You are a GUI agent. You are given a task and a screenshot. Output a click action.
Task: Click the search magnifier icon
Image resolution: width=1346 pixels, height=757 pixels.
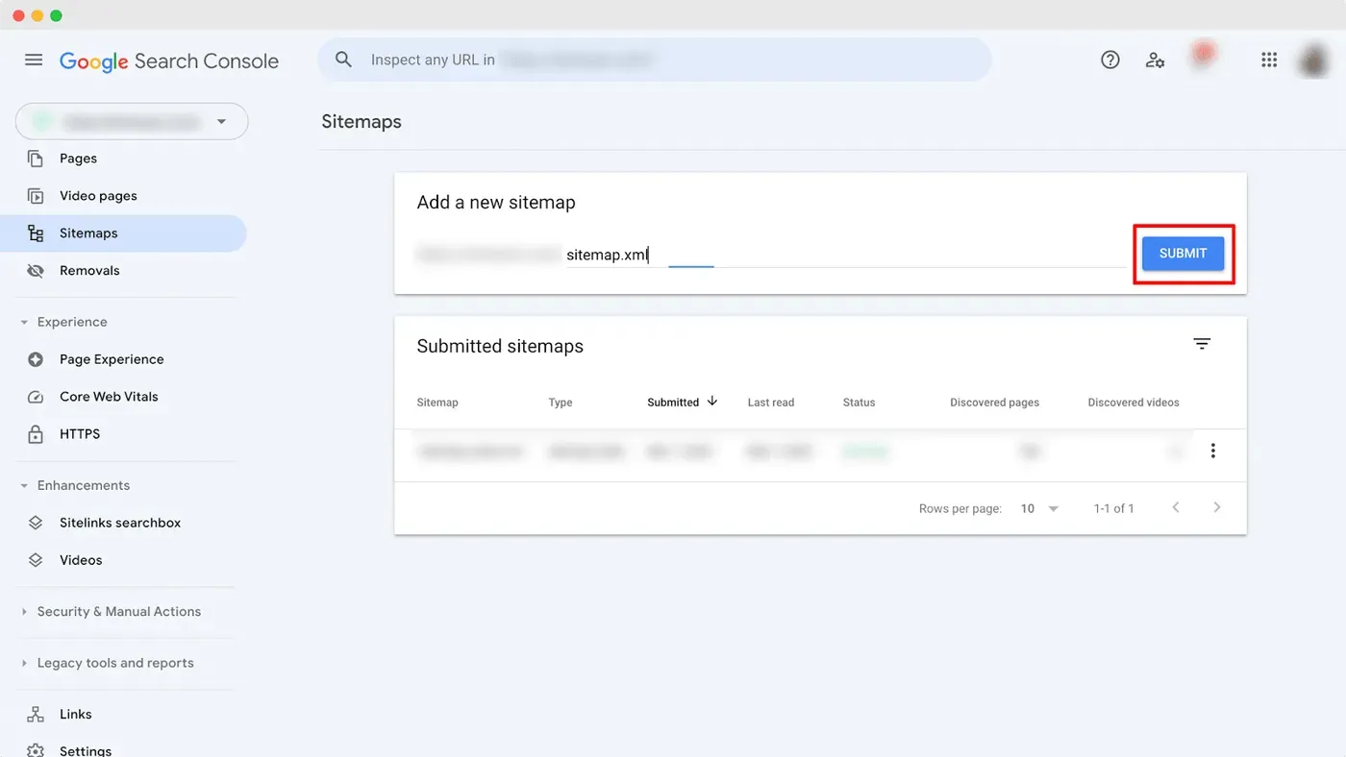click(x=343, y=60)
